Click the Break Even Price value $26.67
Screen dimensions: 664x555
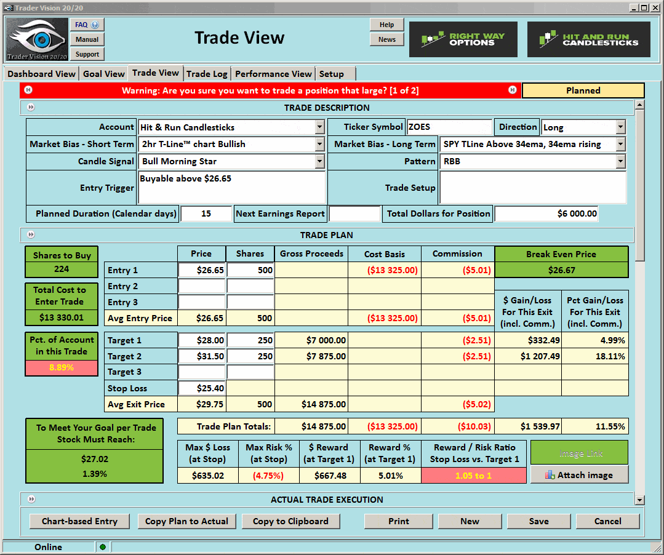tap(561, 270)
